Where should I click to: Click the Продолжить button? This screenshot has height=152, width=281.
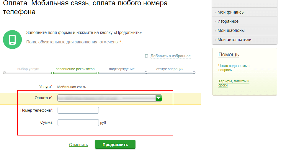pyautogui.click(x=115, y=145)
